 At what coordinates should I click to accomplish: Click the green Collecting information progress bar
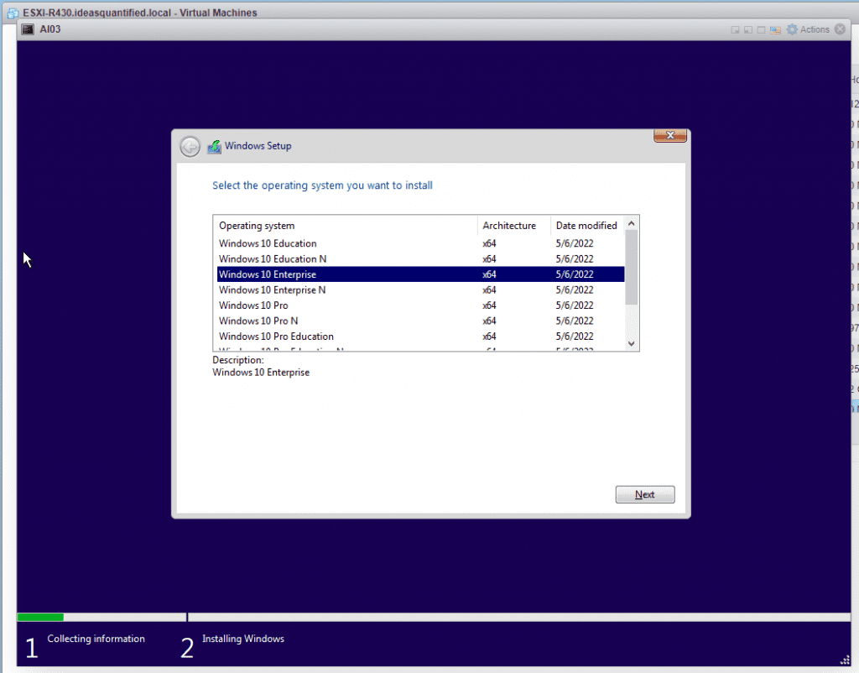pos(41,617)
